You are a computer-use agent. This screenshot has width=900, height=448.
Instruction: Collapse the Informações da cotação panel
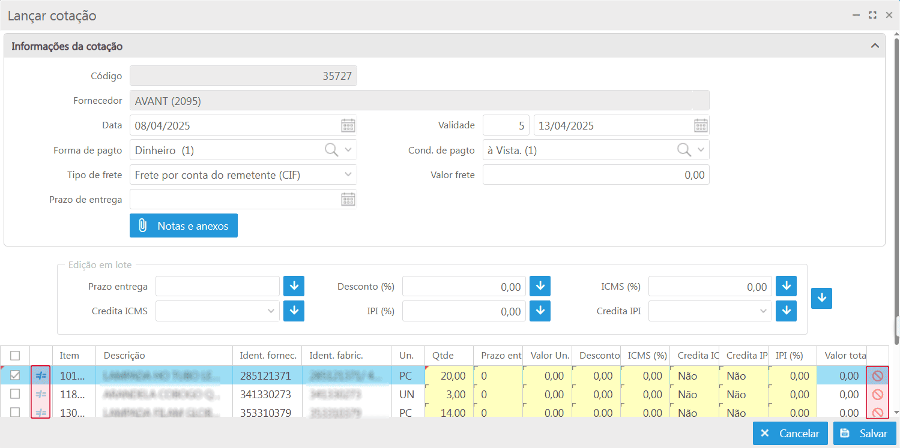[875, 46]
